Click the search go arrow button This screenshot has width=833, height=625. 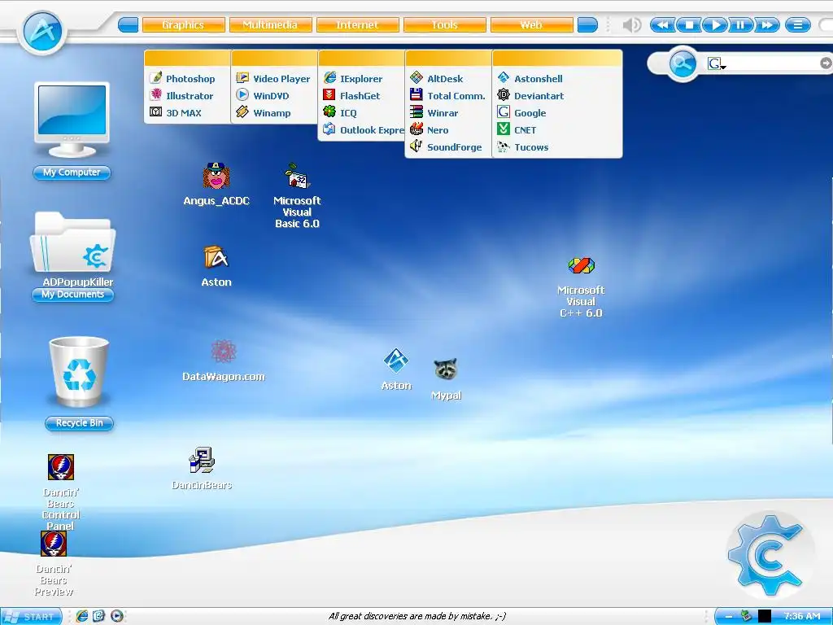pos(826,63)
